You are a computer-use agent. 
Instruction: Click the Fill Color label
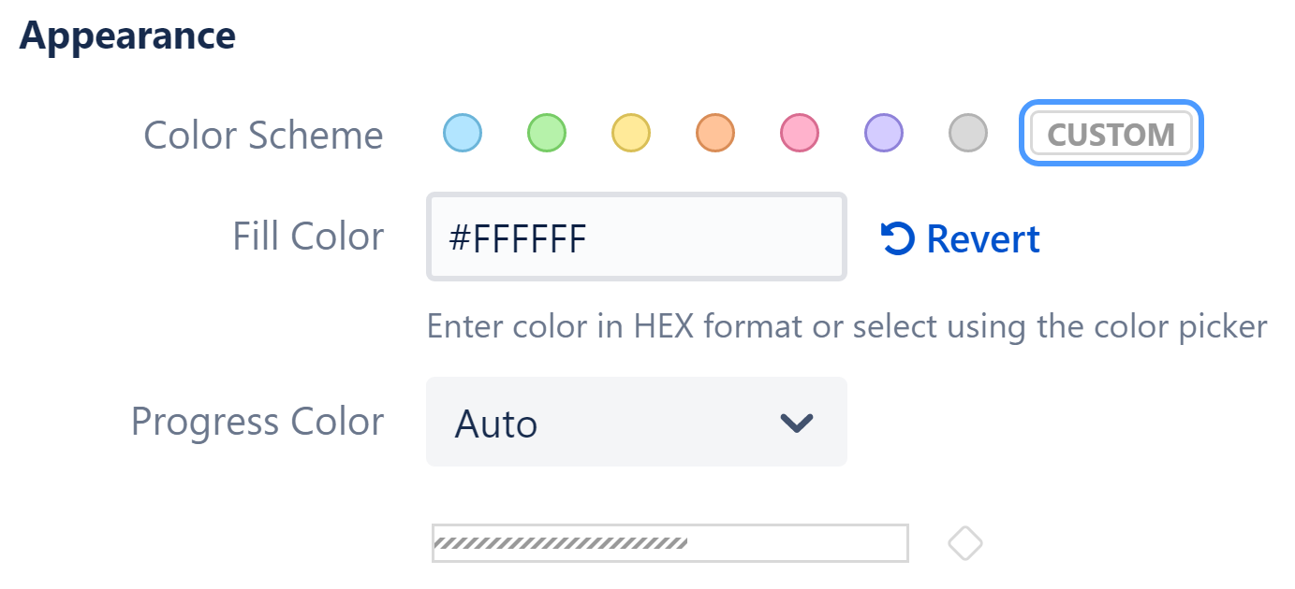pos(308,237)
